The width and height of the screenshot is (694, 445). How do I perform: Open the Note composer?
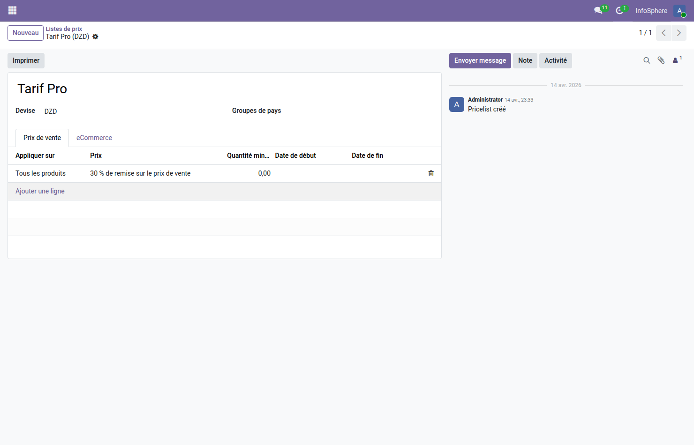pos(525,60)
